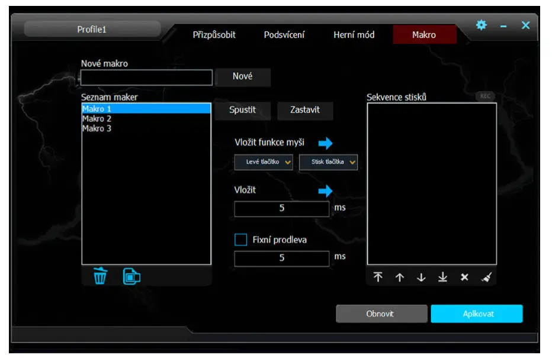The image size is (552, 358).
Task: Switch to the Přizpůsobit tab
Action: tap(214, 35)
